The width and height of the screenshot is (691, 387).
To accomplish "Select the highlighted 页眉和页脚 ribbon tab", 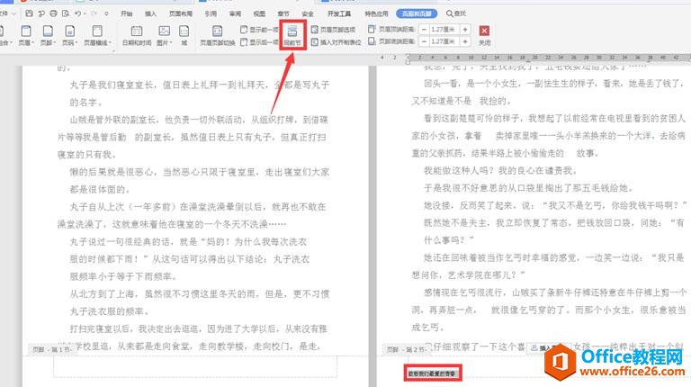I will (x=417, y=13).
